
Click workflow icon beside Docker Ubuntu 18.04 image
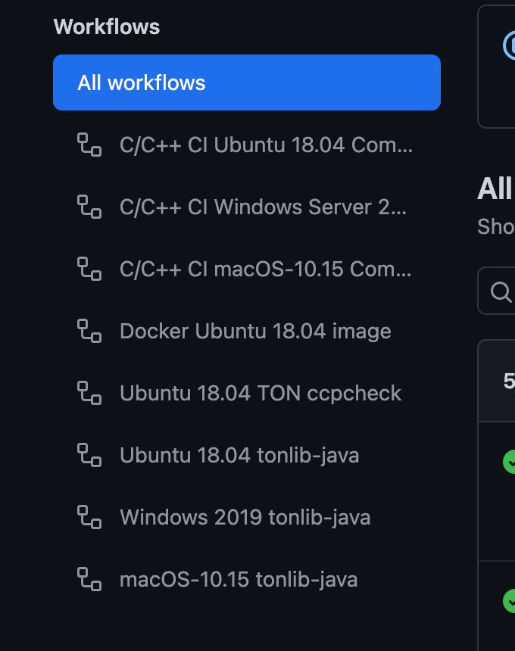(89, 331)
